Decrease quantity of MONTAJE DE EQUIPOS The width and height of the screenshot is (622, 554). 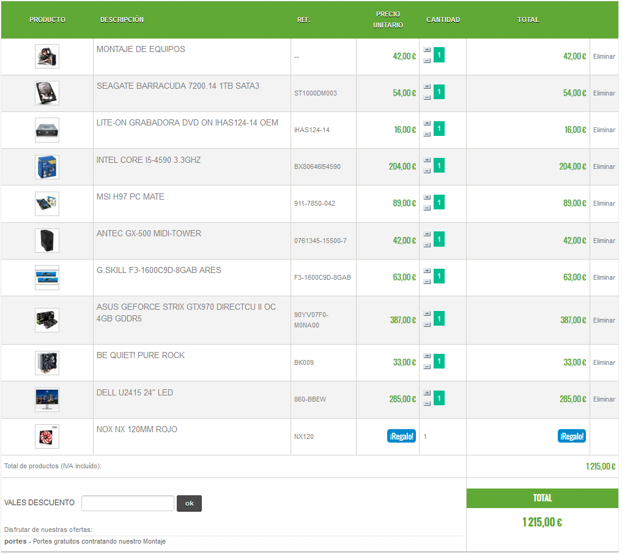pyautogui.click(x=428, y=61)
